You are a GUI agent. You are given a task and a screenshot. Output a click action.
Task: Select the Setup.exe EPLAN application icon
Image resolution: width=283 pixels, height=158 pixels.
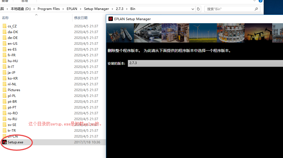click(4, 142)
